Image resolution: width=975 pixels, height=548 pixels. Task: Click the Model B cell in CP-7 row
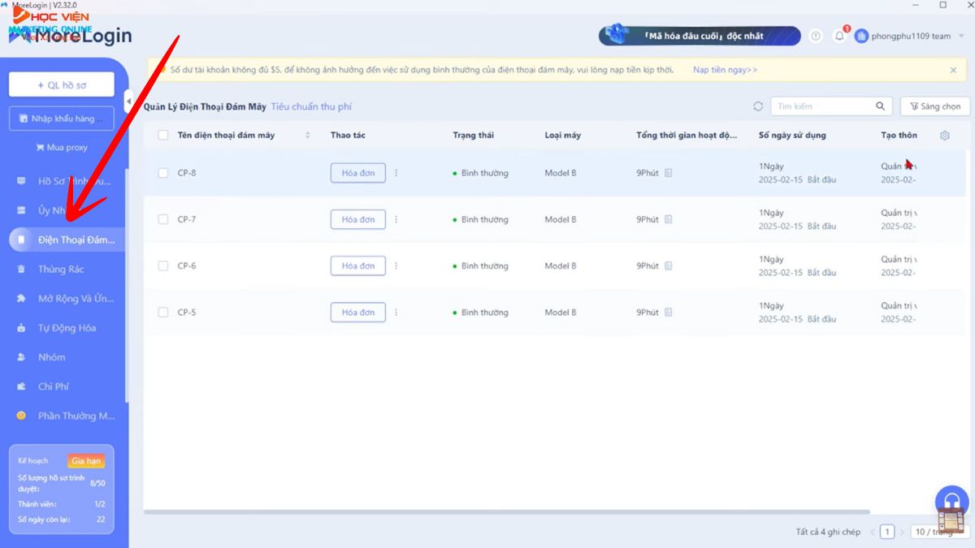coord(561,219)
